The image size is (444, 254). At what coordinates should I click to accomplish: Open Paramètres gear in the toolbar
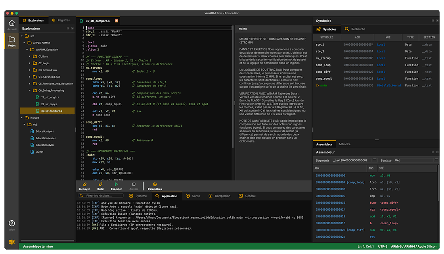(x=155, y=185)
